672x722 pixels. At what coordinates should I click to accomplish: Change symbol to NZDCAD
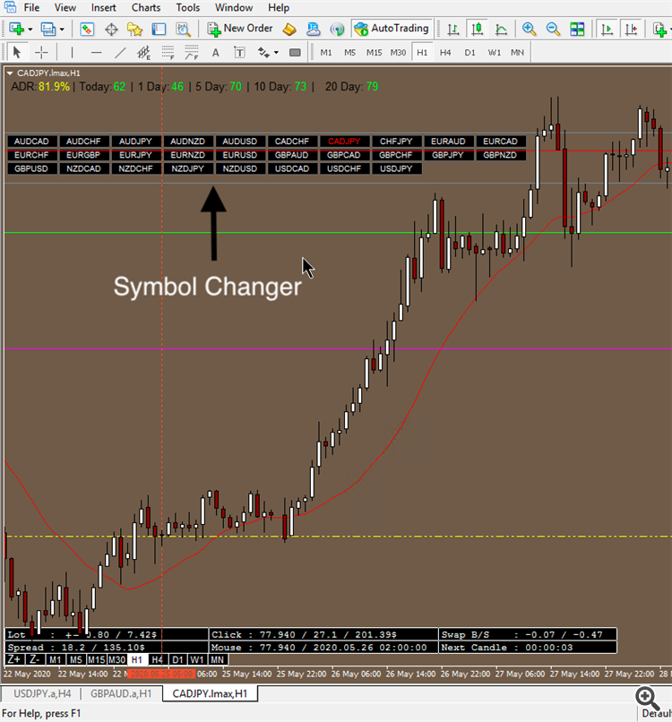point(83,168)
